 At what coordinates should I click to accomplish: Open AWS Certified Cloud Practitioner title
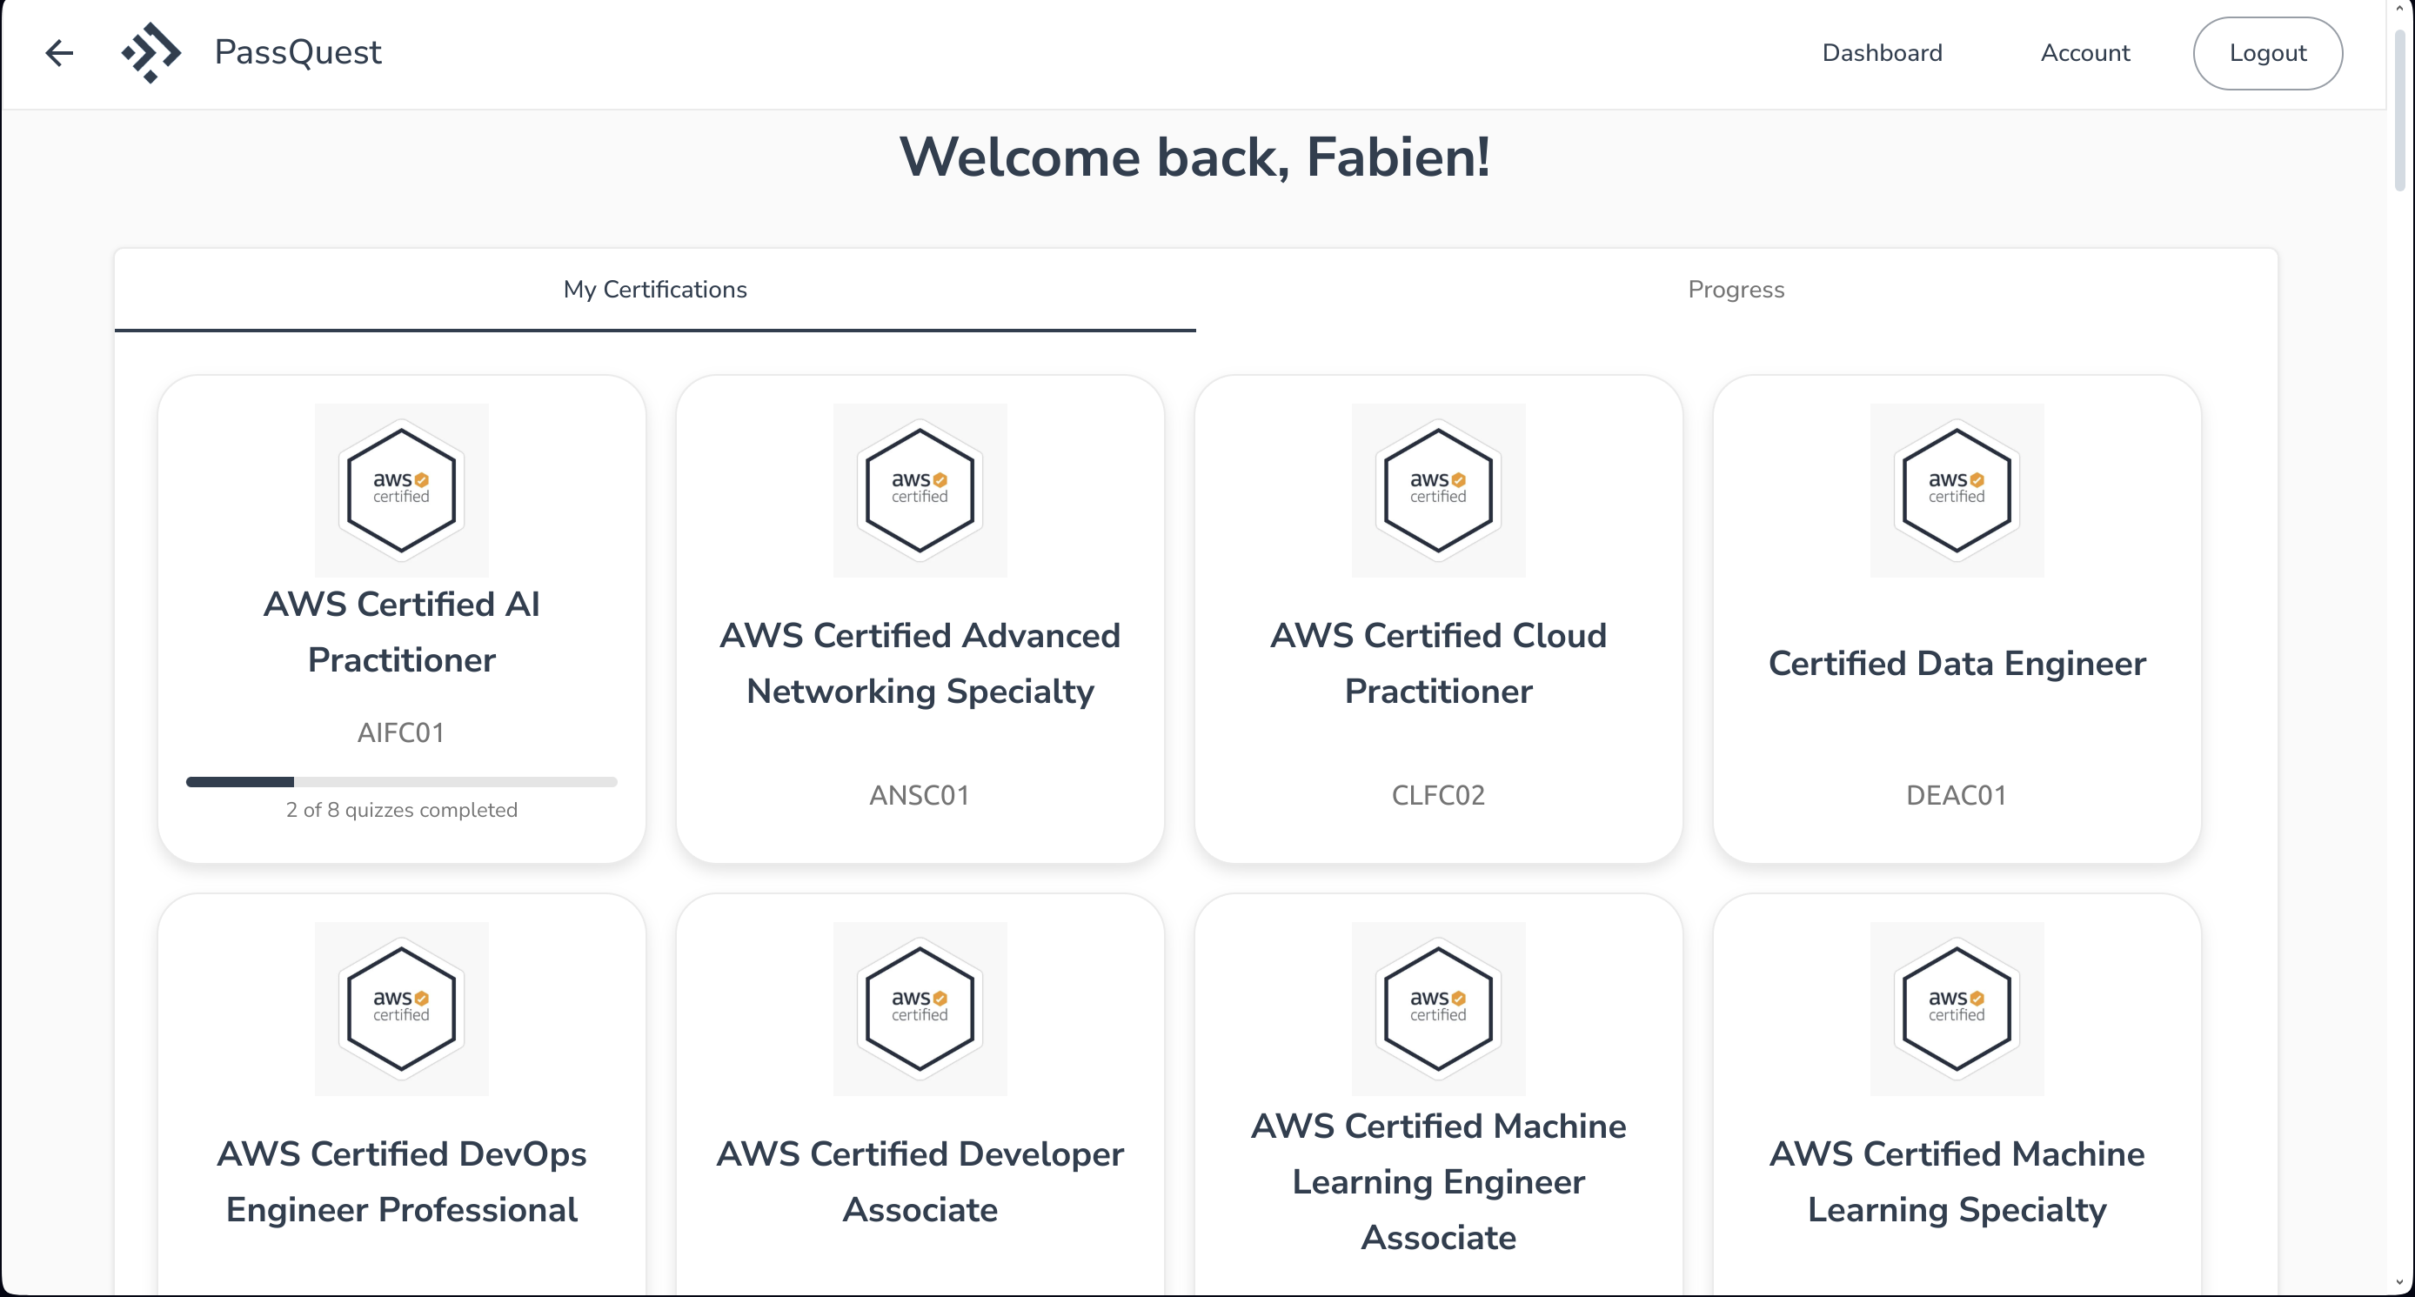coord(1438,664)
